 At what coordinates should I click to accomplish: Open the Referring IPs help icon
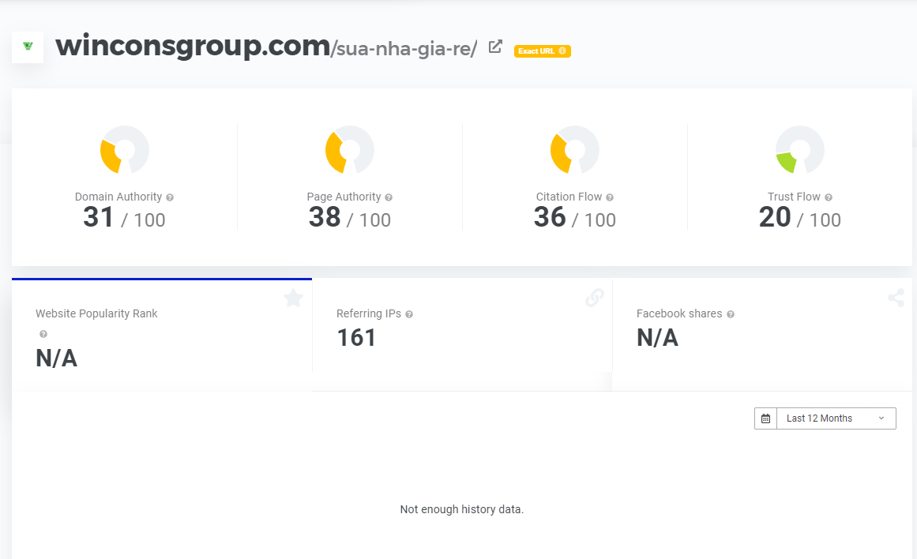tap(409, 314)
